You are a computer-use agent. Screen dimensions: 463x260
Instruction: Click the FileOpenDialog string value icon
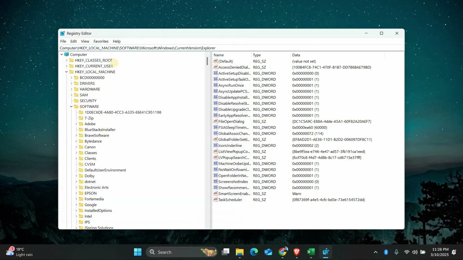pos(216,121)
